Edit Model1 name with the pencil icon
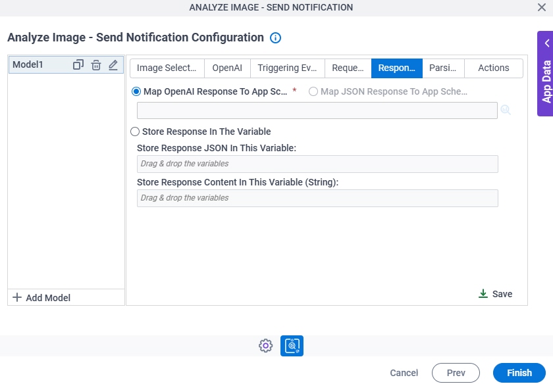553x384 pixels. coord(113,65)
